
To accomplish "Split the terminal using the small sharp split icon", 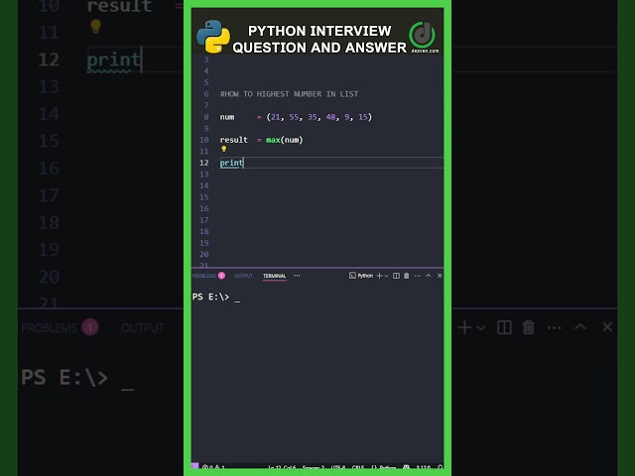I will point(396,276).
